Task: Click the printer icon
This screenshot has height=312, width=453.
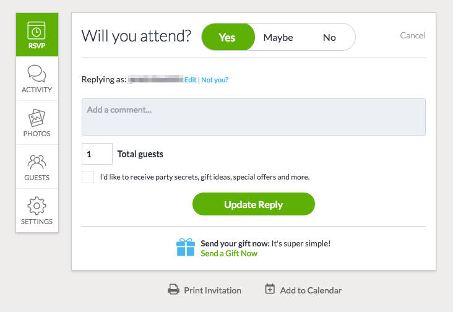Action: (174, 290)
